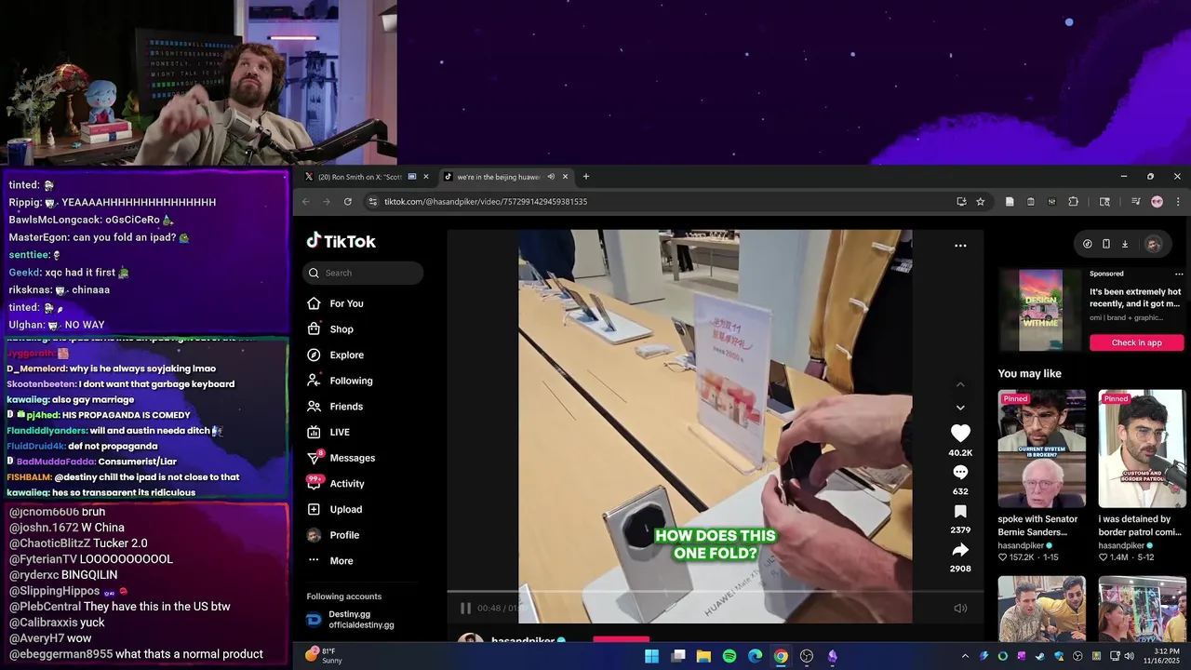The width and height of the screenshot is (1191, 670).
Task: Open a new browser tab
Action: [x=585, y=177]
